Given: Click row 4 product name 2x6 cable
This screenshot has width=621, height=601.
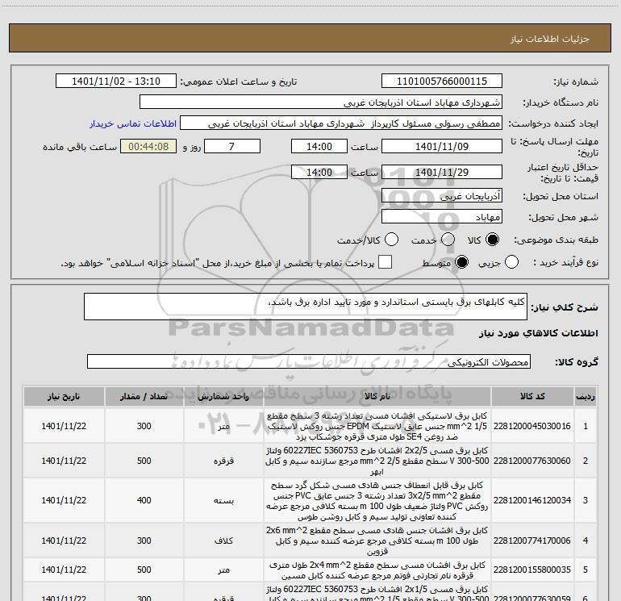Looking at the screenshot, I should pos(377,540).
